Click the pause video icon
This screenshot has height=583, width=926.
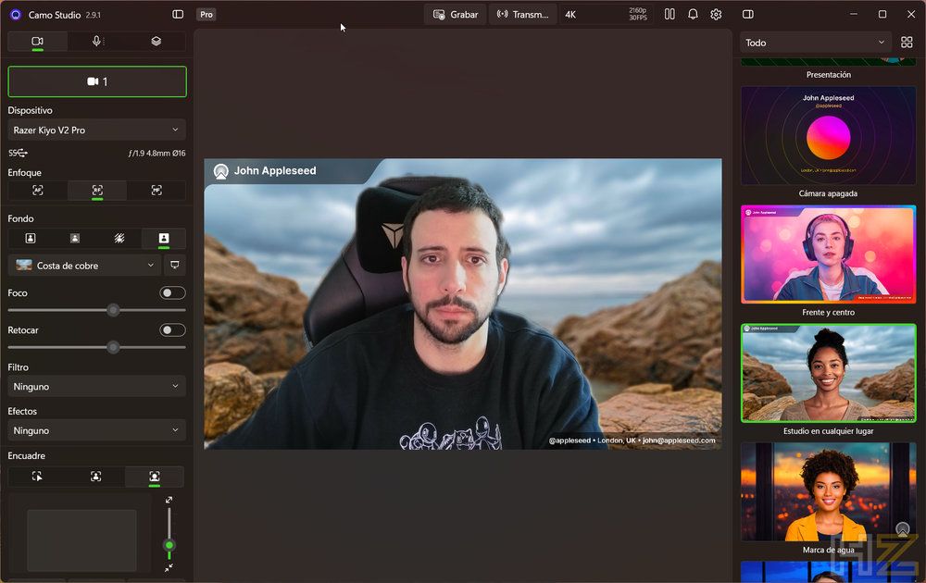[x=669, y=14]
